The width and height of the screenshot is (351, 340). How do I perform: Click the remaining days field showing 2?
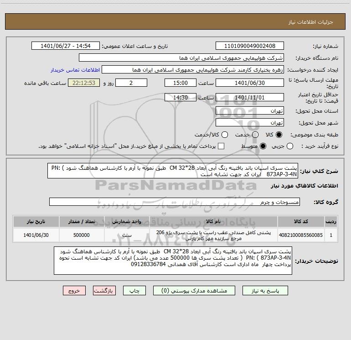coord(131,83)
